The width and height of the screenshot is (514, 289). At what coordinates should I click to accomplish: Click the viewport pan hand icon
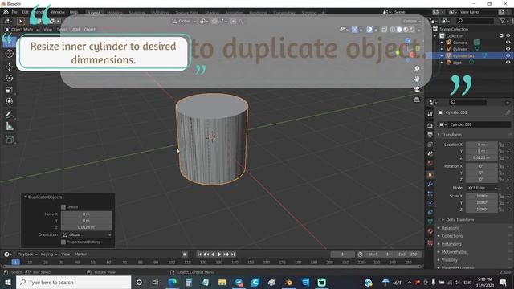point(417,79)
